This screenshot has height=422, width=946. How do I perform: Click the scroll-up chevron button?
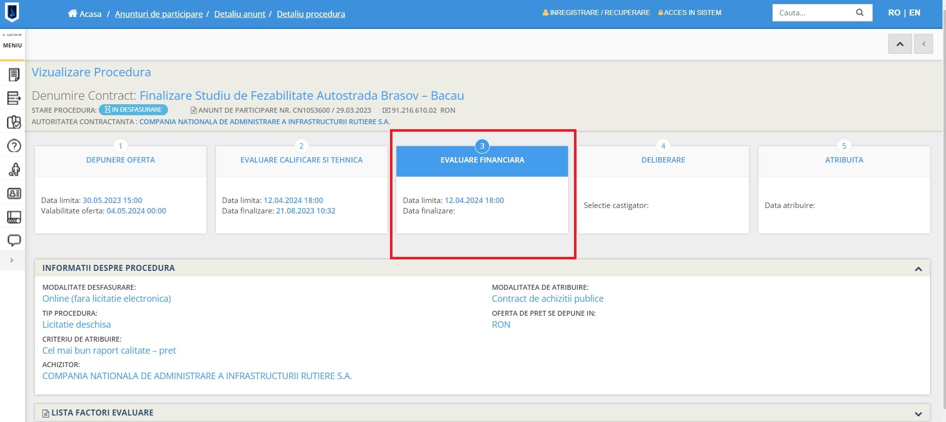pyautogui.click(x=900, y=44)
